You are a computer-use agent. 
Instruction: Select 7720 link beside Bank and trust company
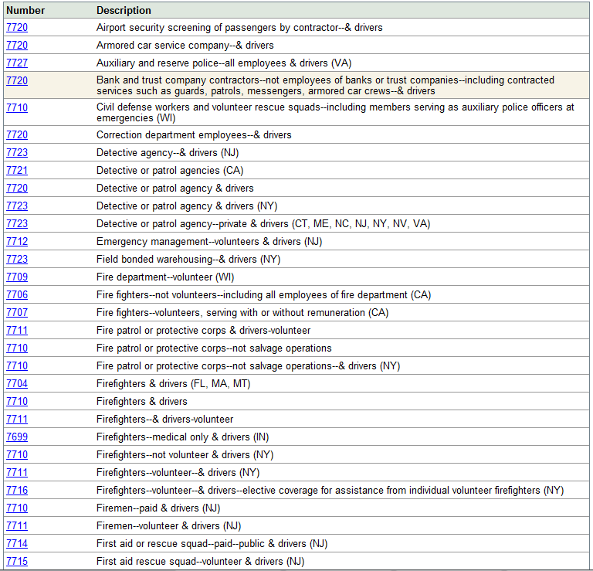click(17, 80)
